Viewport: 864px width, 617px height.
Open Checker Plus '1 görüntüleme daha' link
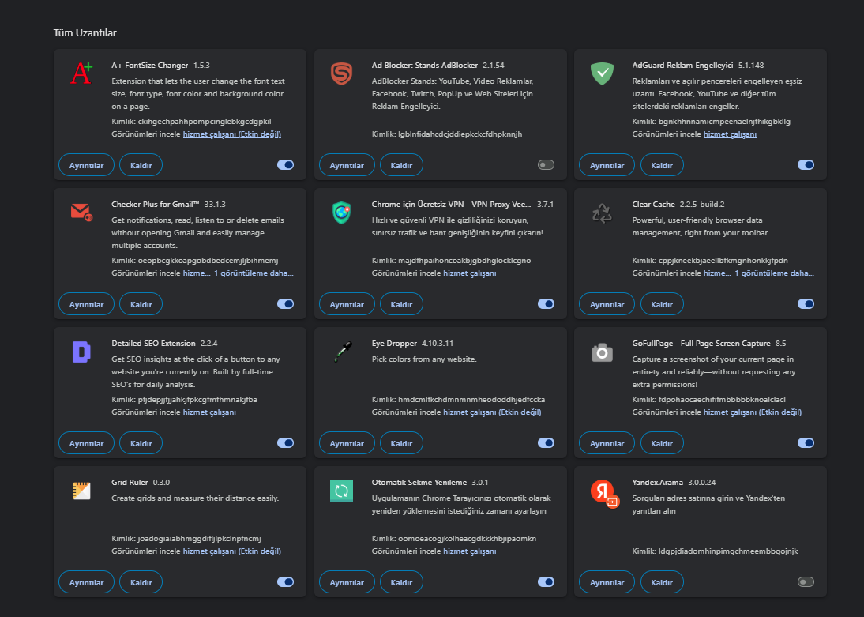point(253,273)
